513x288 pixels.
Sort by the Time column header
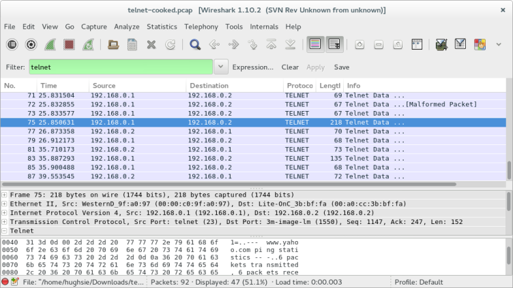pos(63,86)
